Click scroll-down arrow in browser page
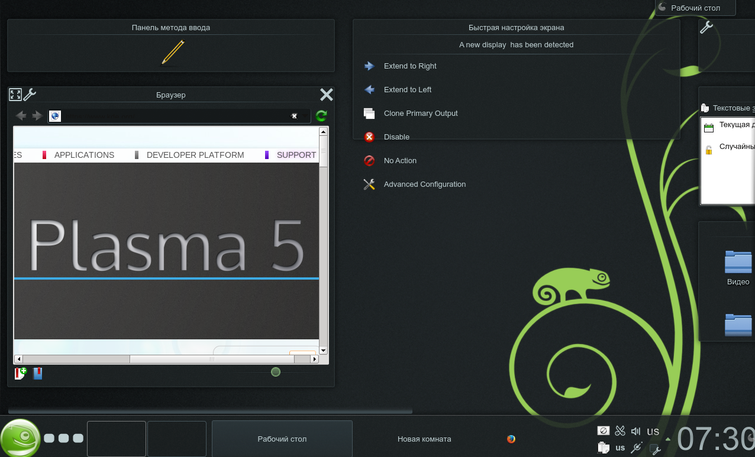755x457 pixels. tap(324, 351)
